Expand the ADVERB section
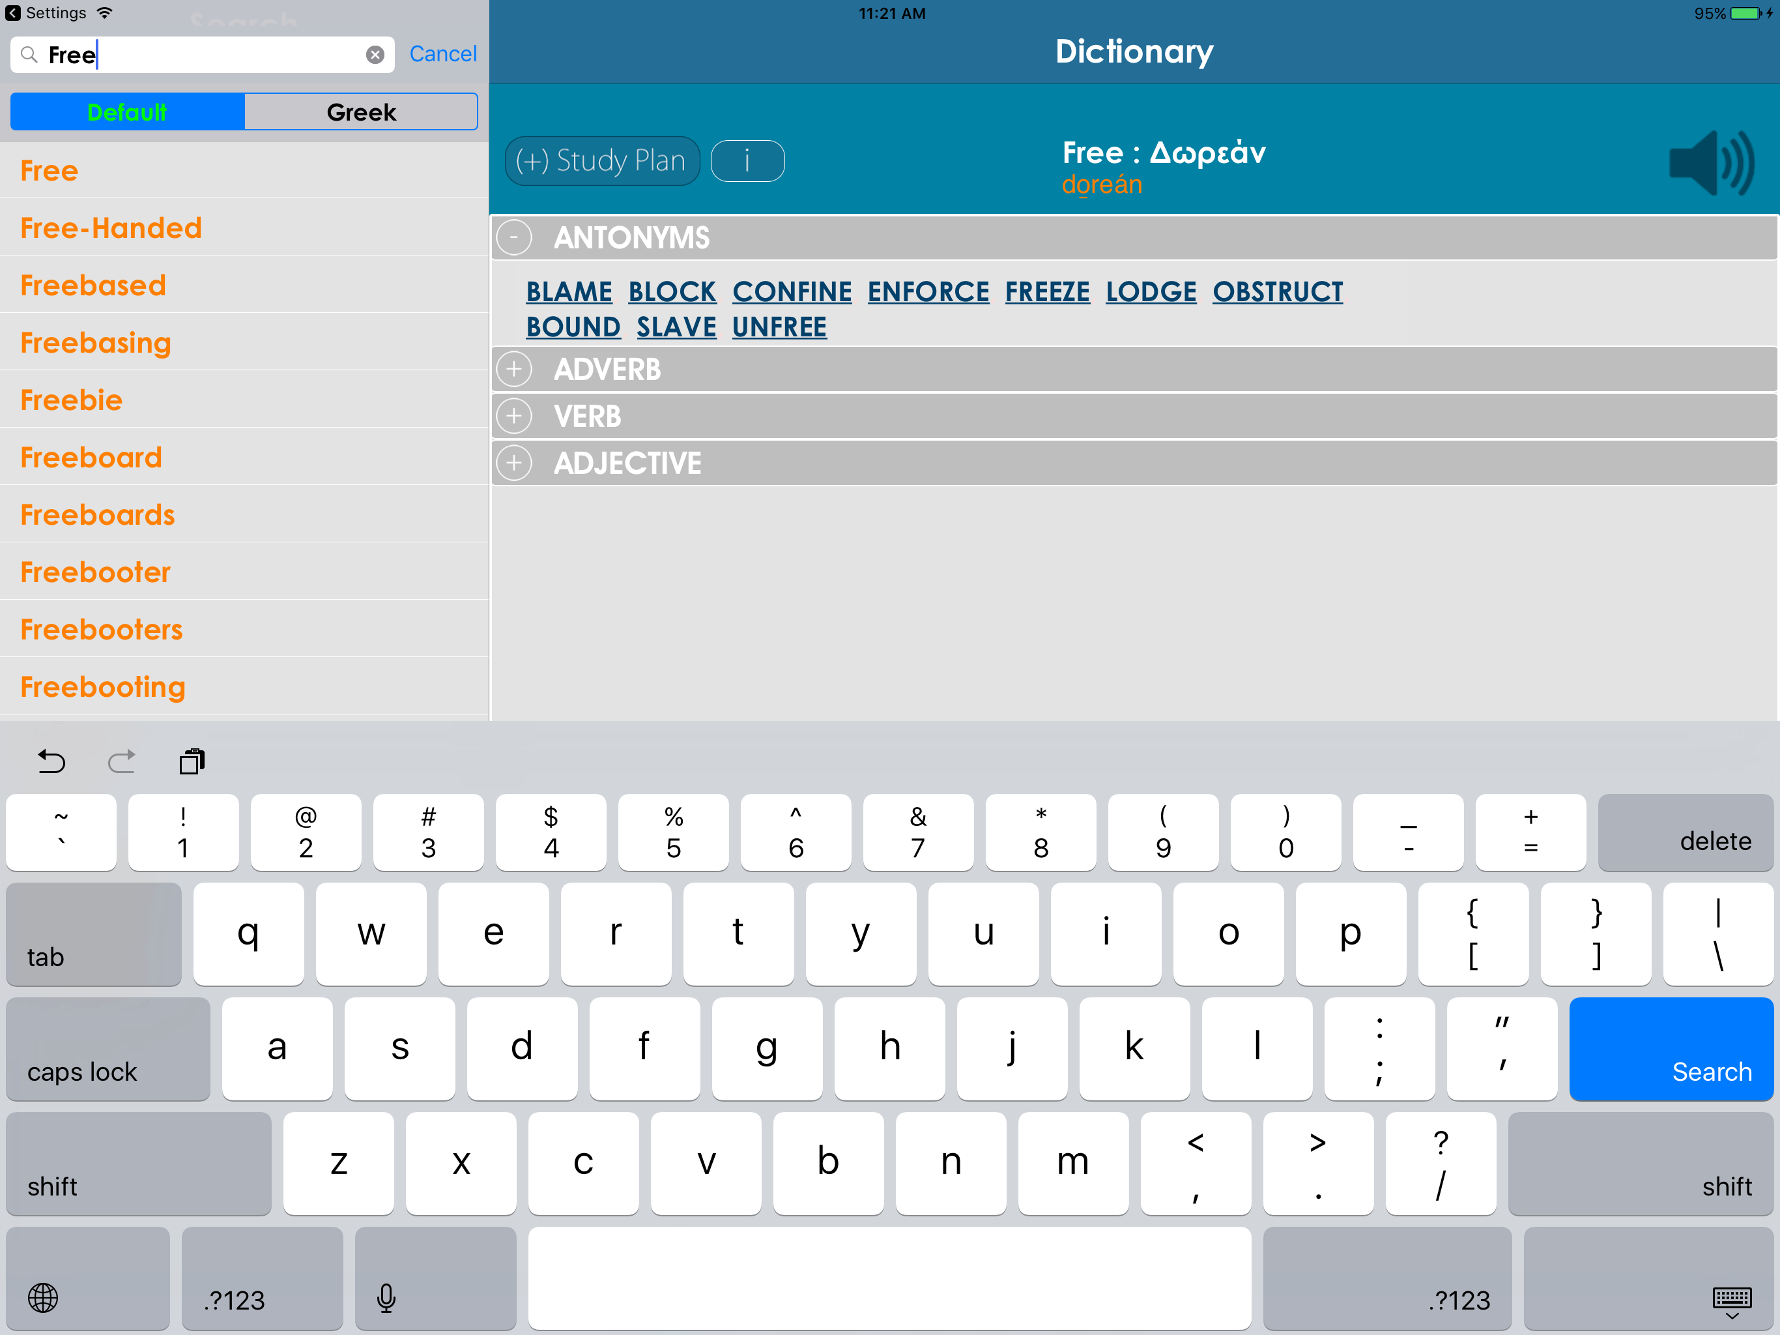This screenshot has width=1780, height=1335. (x=514, y=370)
